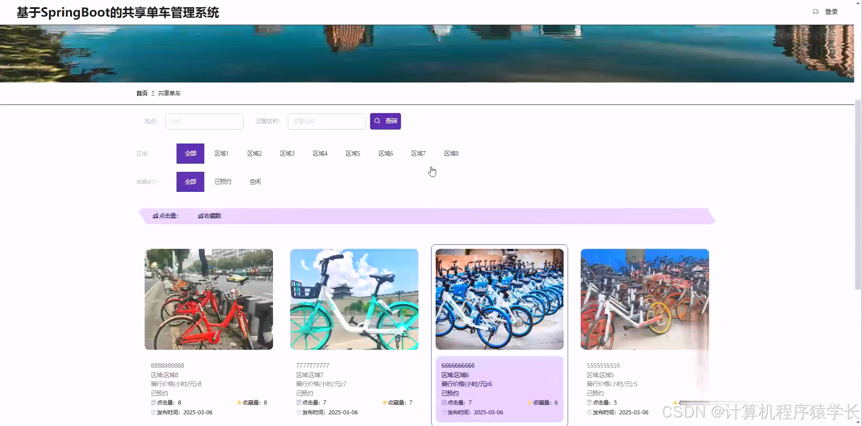Screen dimensions: 862x426
Task: Click the 查询 search button
Action: 385,121
